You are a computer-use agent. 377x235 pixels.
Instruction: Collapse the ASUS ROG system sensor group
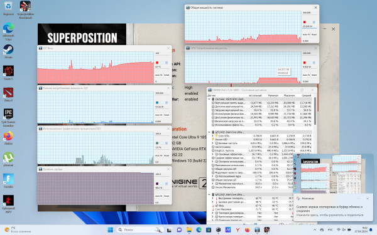pos(209,99)
